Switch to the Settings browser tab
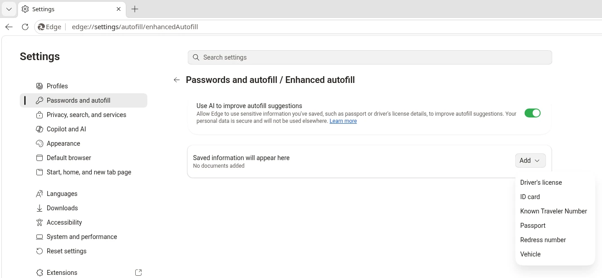The width and height of the screenshot is (602, 278). coord(72,9)
